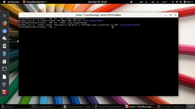195x109 pixels.
Task: Switch to Linux Ninja Mozilla Firefox window
Action: (171, 107)
